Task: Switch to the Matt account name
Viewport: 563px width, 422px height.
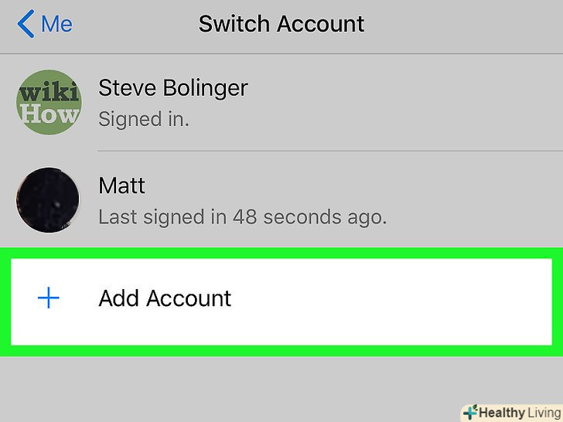Action: coord(121,185)
